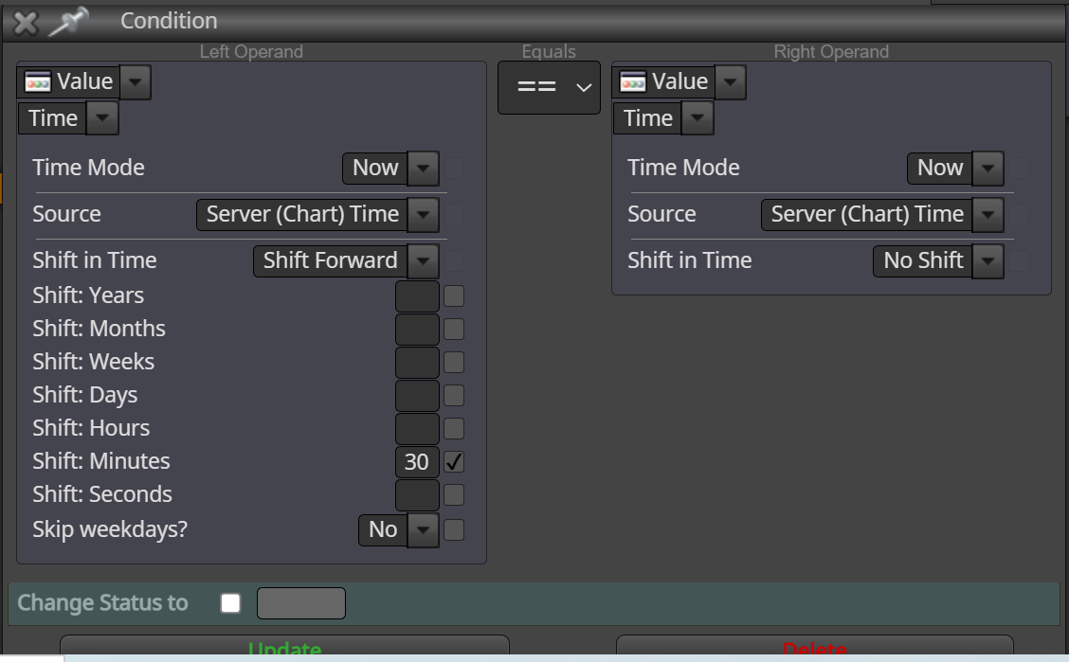
Task: Uncheck the Shift: Minutes checkbox
Action: (x=454, y=462)
